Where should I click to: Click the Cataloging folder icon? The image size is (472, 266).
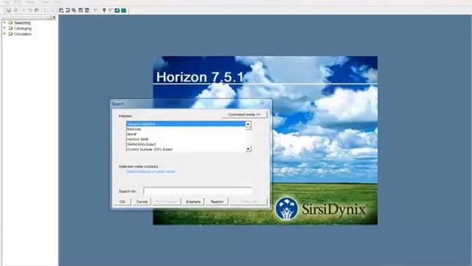point(10,28)
